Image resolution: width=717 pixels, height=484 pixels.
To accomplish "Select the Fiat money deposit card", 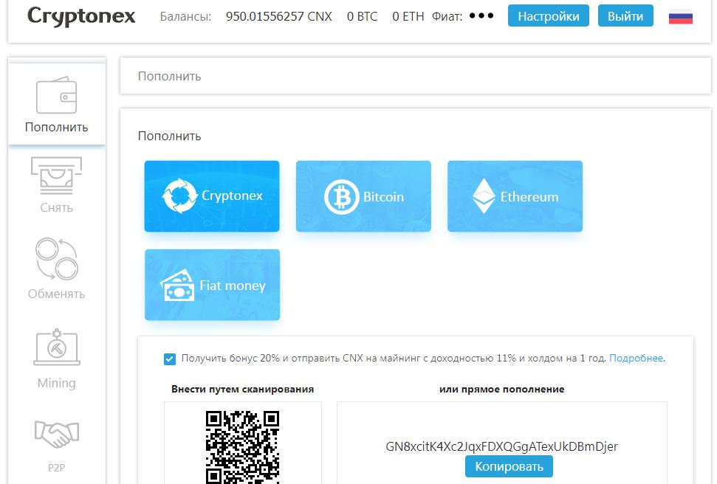I will [212, 285].
